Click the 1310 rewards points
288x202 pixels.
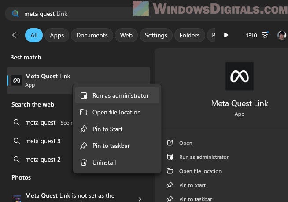251,35
